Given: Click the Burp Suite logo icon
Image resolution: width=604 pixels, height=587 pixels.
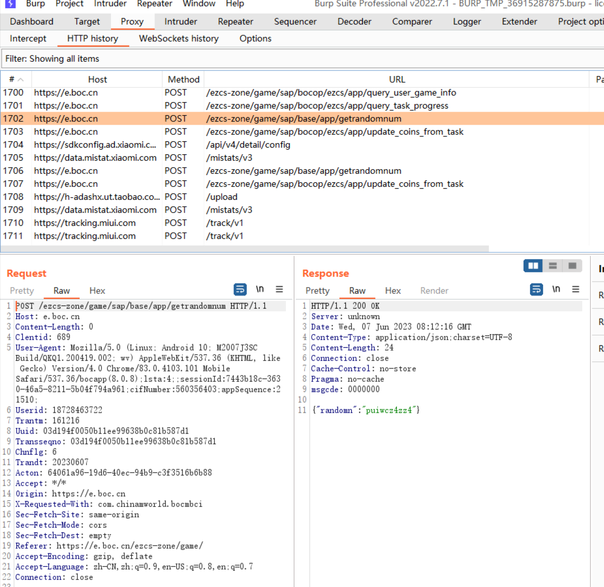Looking at the screenshot, I should point(10,4).
